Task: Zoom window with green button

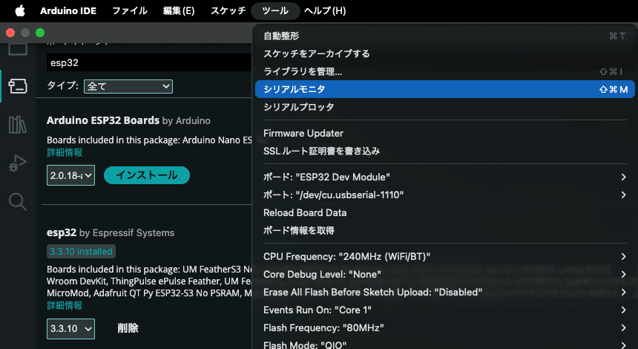Action: click(x=40, y=33)
